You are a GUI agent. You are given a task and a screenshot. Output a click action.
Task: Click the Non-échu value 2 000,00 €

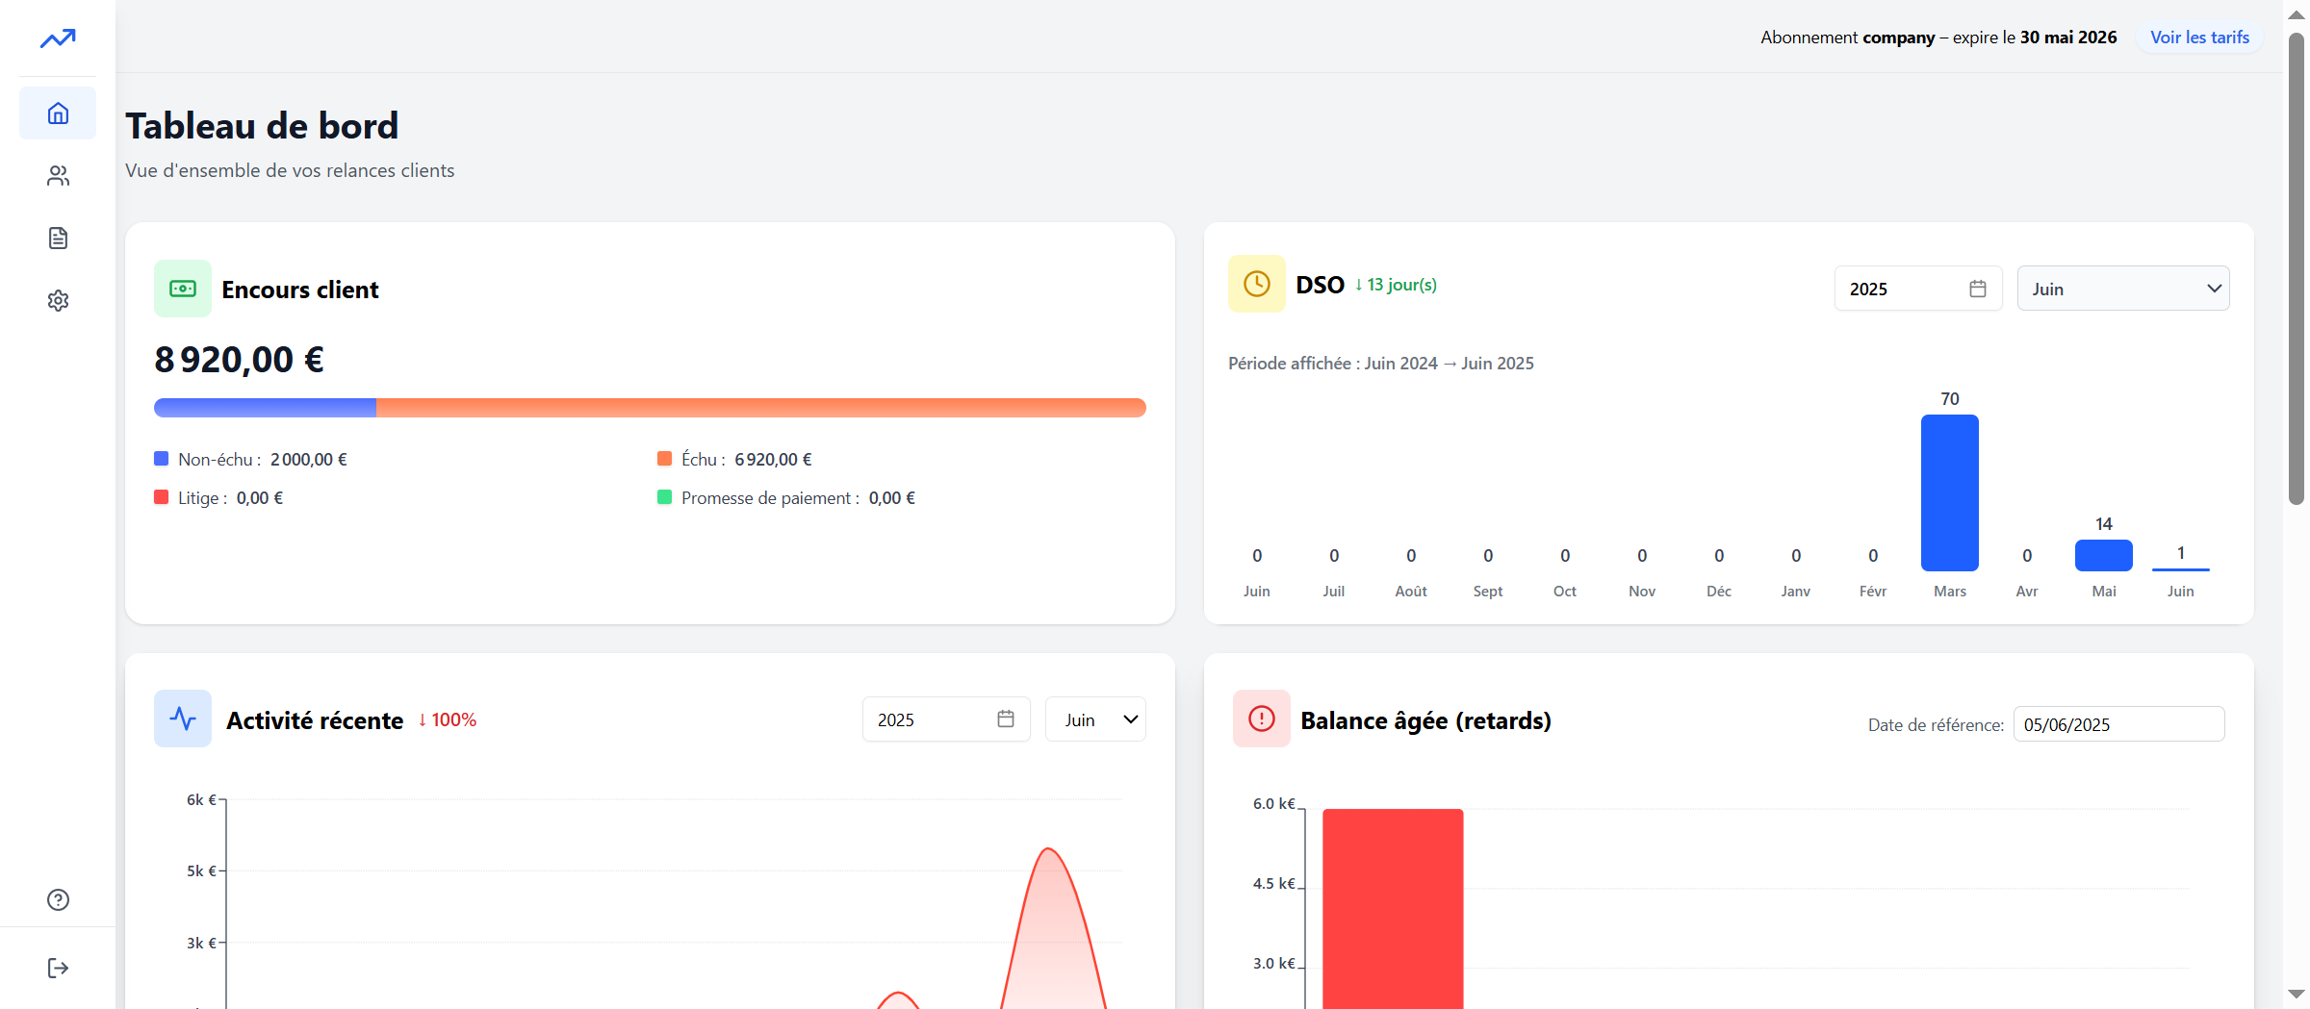[x=309, y=460]
